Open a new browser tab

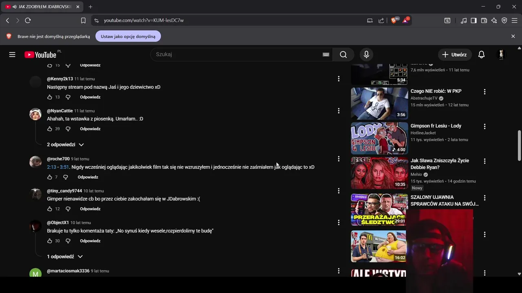click(x=91, y=7)
